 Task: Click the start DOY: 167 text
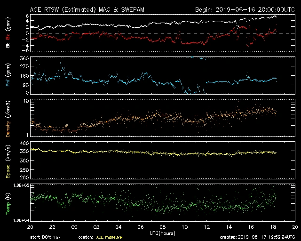coord(47,237)
